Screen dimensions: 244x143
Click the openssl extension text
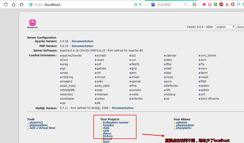pyautogui.click(x=136, y=81)
